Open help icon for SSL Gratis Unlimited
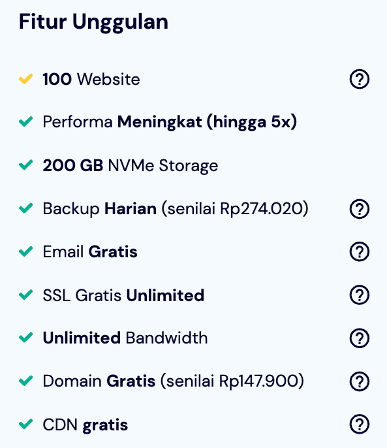 360,295
